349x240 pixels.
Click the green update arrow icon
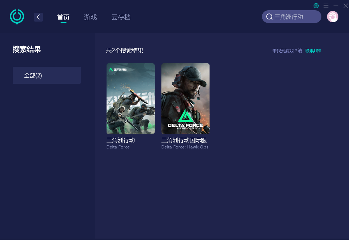pos(316,6)
